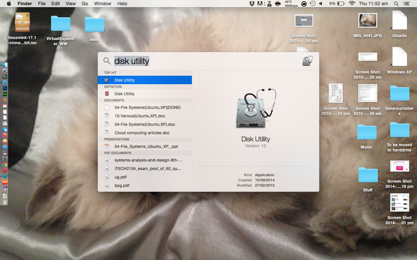Screen dimensions: 417x260
Task: Select 04-File_Systems_Ubuntu_XP_.ppt presentation result
Action: [145, 146]
